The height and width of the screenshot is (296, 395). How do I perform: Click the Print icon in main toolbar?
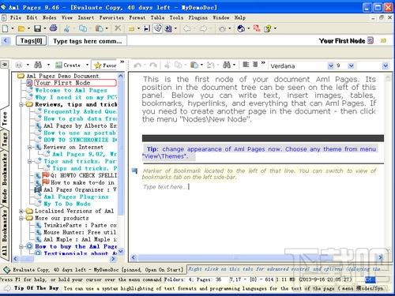point(54,28)
